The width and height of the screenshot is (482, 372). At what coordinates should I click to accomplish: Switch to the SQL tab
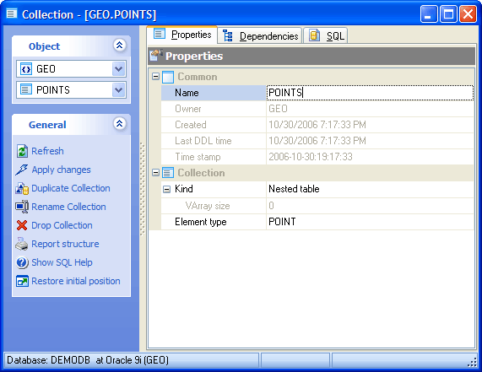(x=326, y=36)
